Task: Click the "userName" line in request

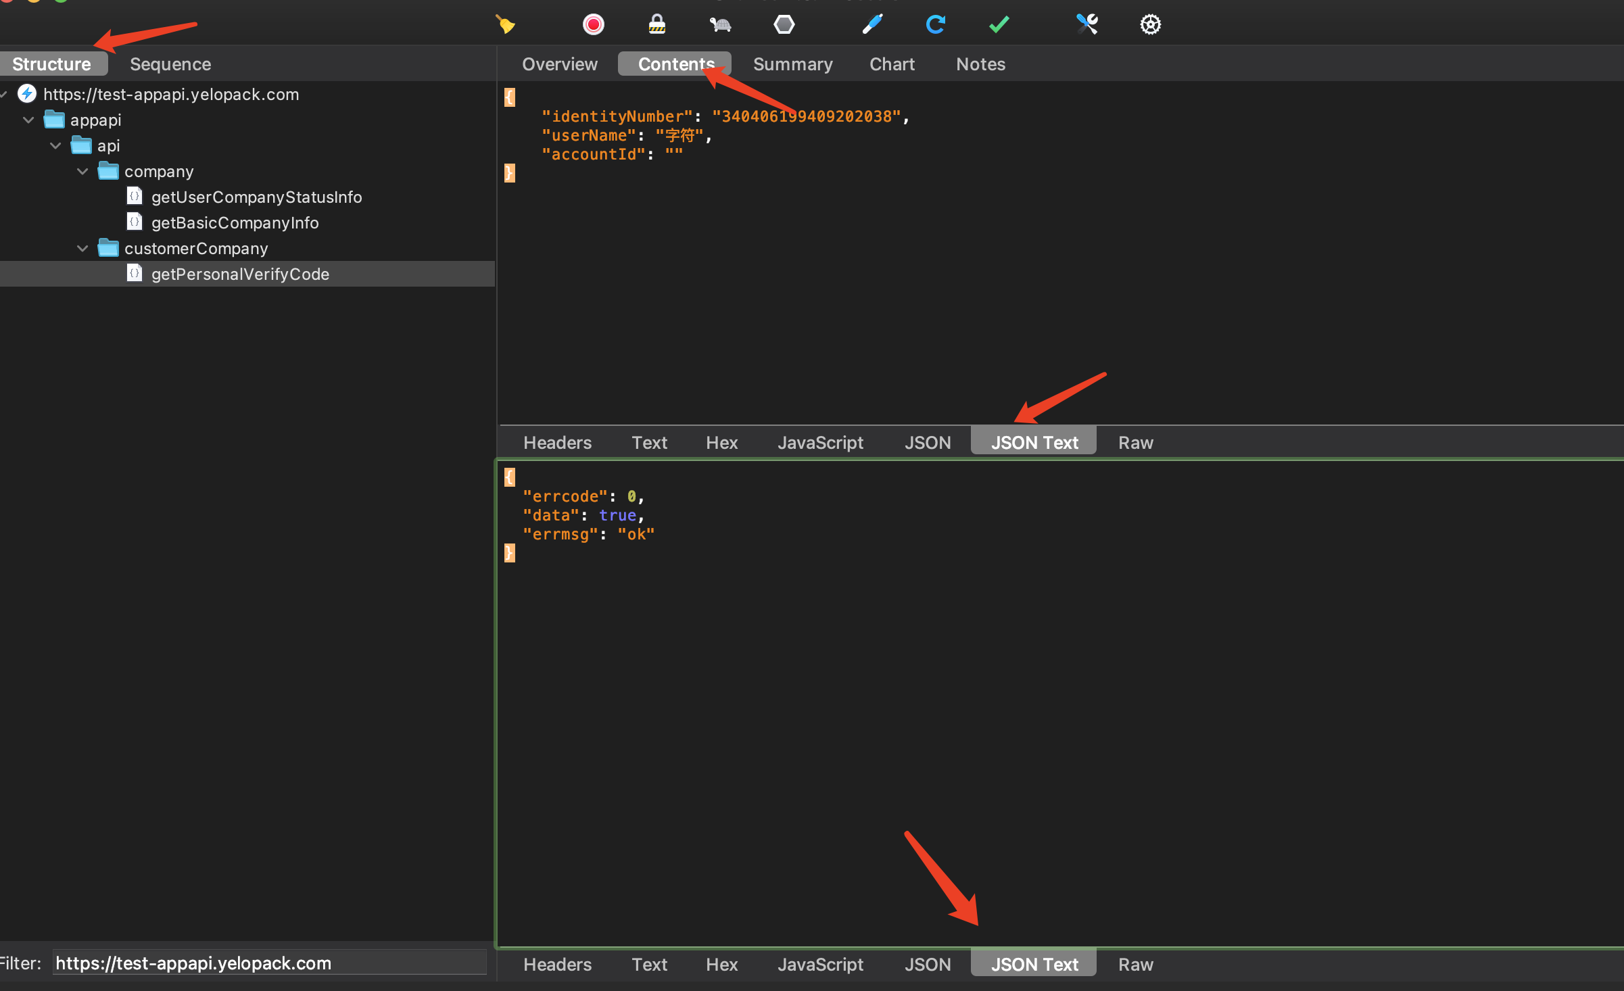Action: click(626, 135)
